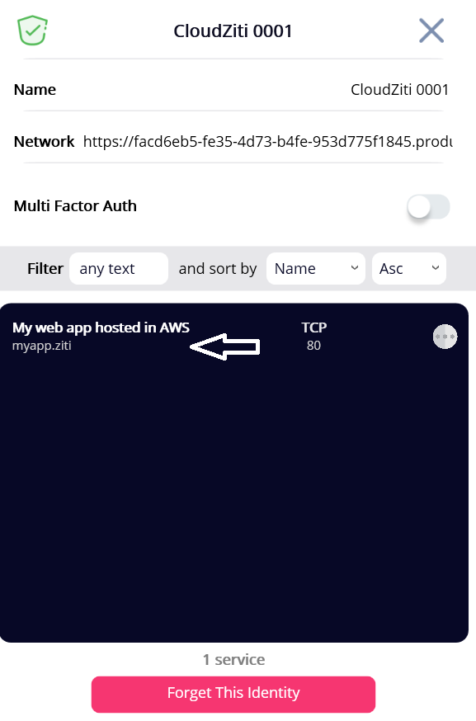
Task: Open the sort by Name dropdown
Action: pyautogui.click(x=315, y=269)
